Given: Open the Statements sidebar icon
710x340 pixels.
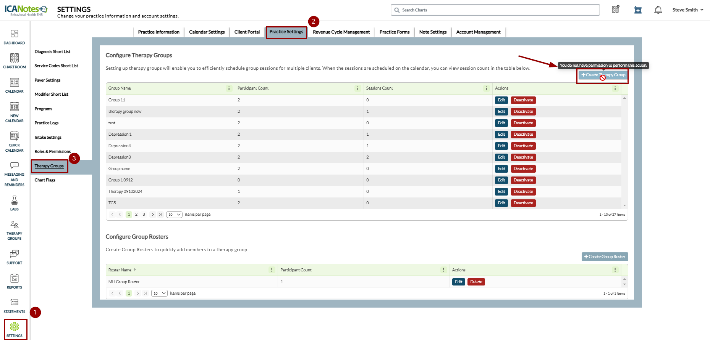Looking at the screenshot, I should [15, 306].
